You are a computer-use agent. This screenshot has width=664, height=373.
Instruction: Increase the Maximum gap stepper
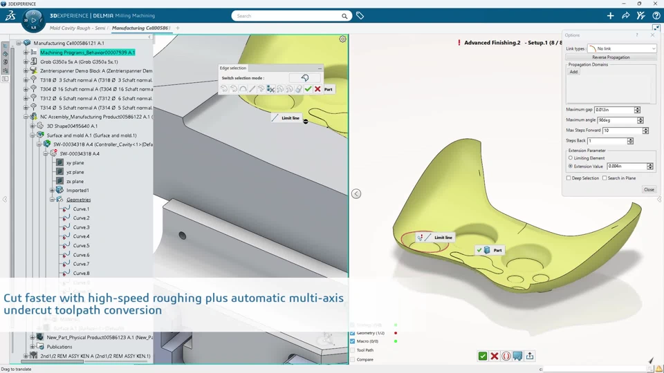pyautogui.click(x=637, y=108)
